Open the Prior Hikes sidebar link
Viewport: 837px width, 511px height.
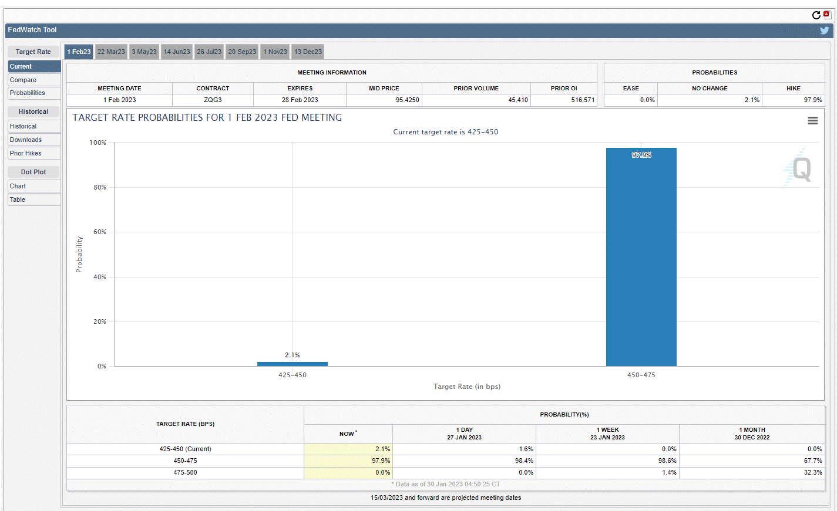coord(34,153)
